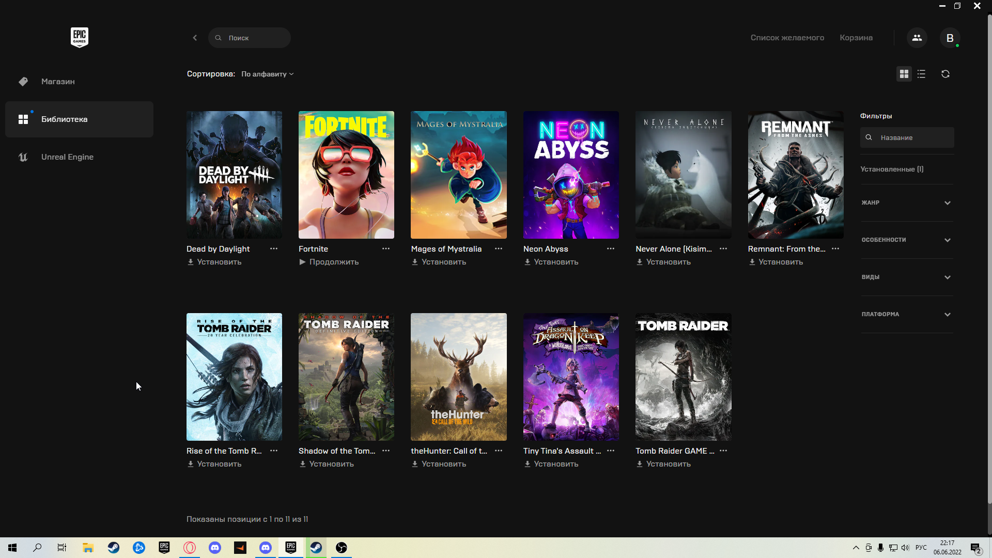Open options menu for Neon Abyss

coord(611,249)
